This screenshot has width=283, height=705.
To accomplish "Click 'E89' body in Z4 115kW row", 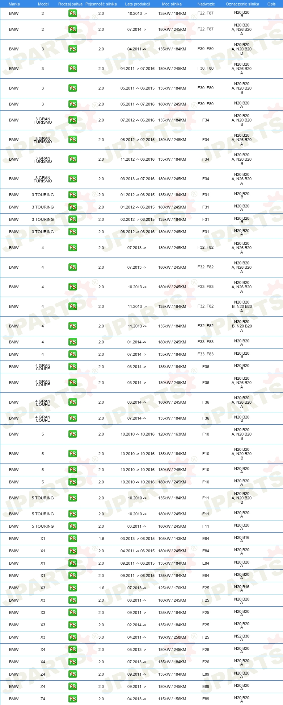I will (x=206, y=699).
